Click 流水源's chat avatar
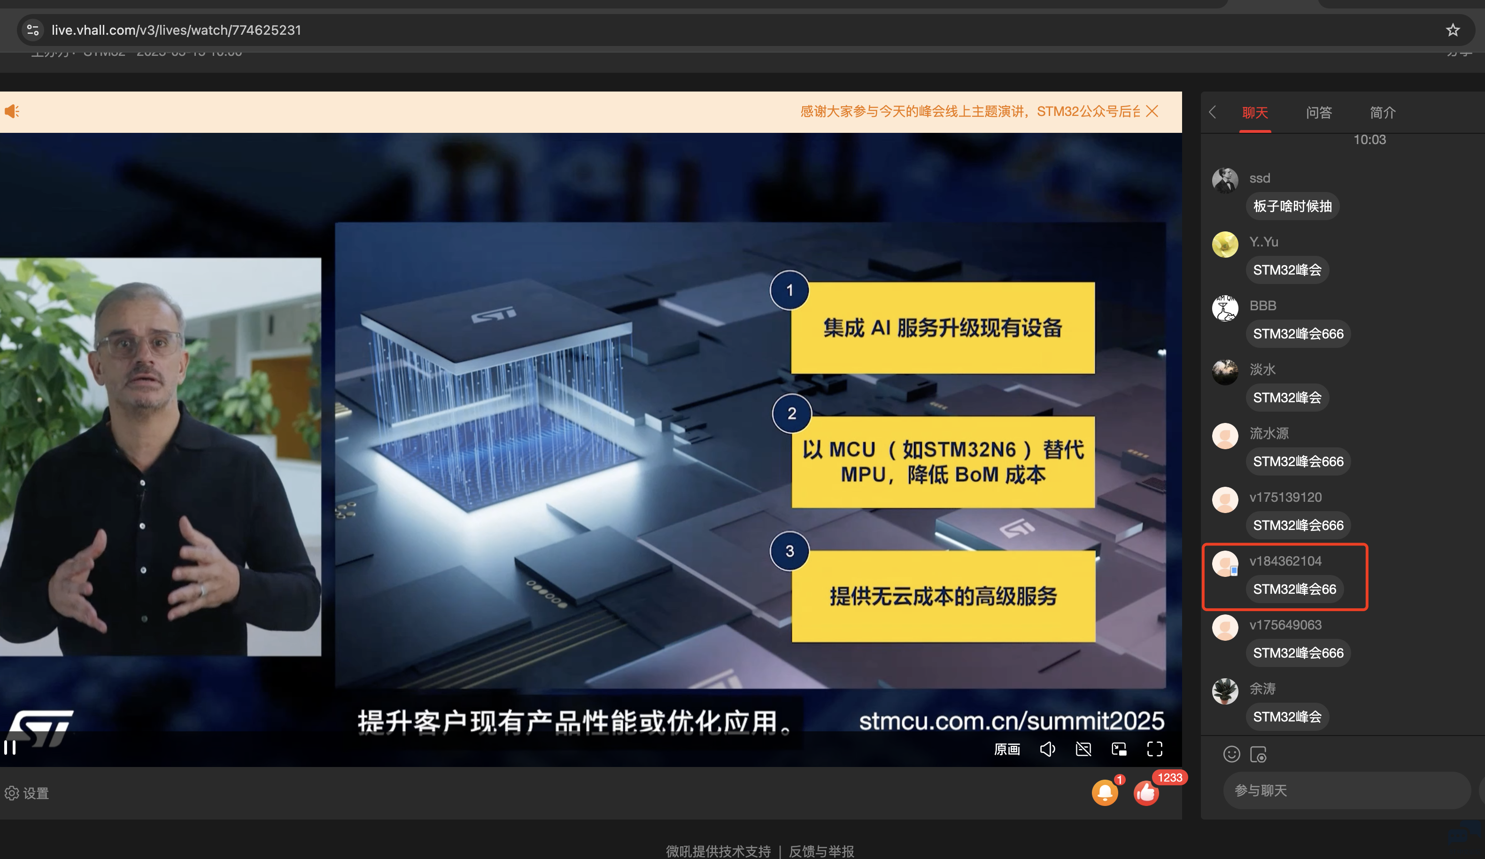Screen dimensions: 1485x859 [1225, 436]
